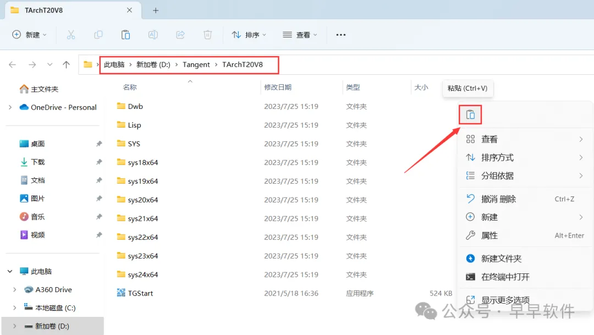This screenshot has height=335, width=594.
Task: Expand 新加卷 (D:) node in sidebar
Action: (x=15, y=326)
